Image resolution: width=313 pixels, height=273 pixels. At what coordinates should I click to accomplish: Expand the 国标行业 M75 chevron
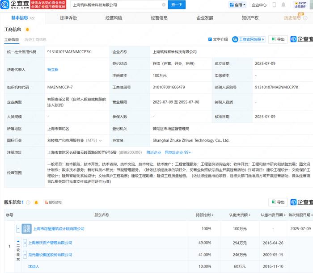[101, 141]
